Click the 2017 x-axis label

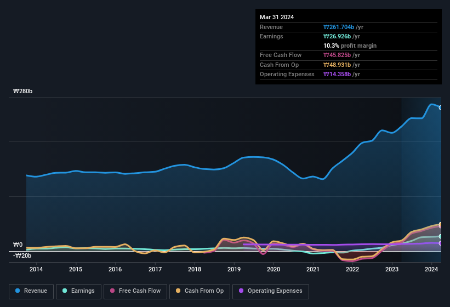[x=155, y=269]
